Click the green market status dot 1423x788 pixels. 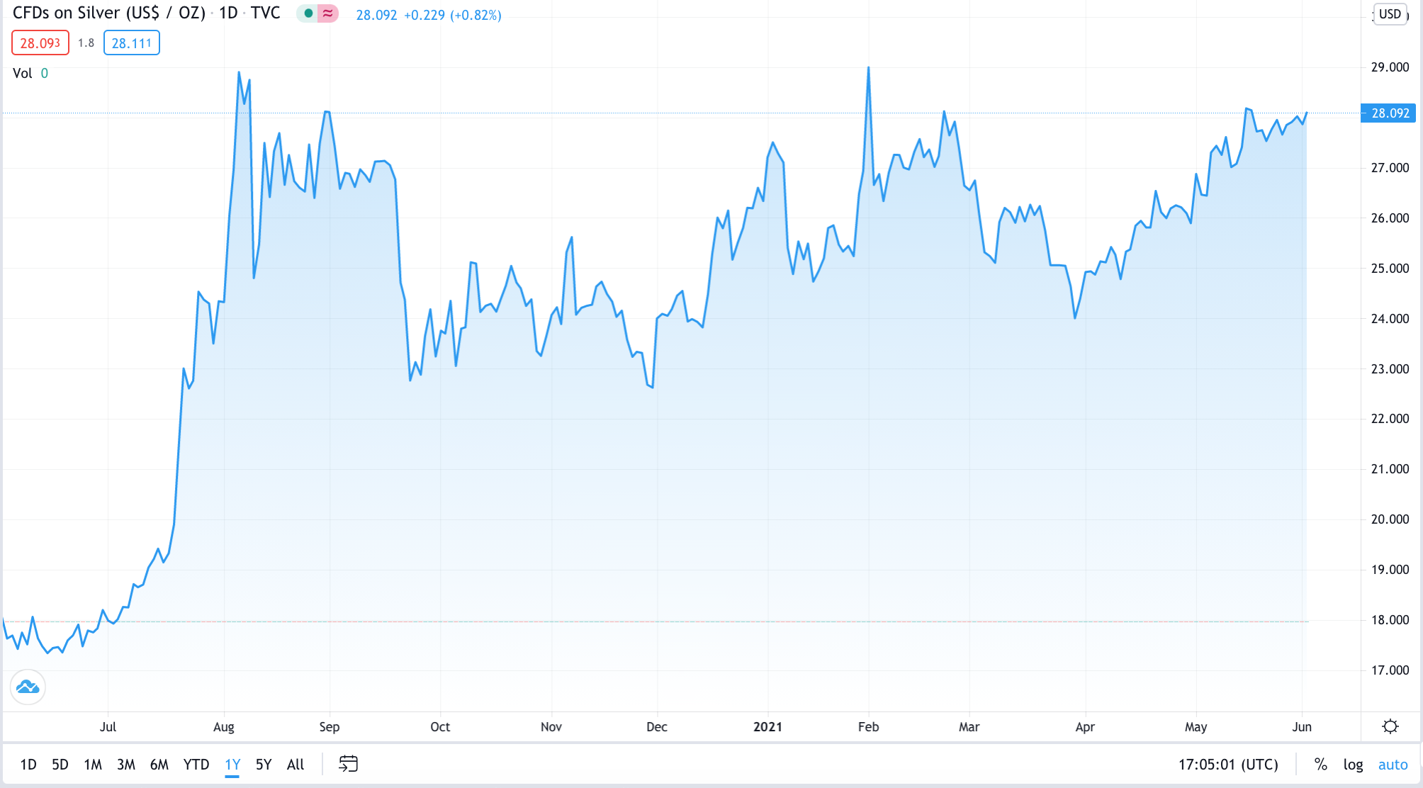pos(308,13)
